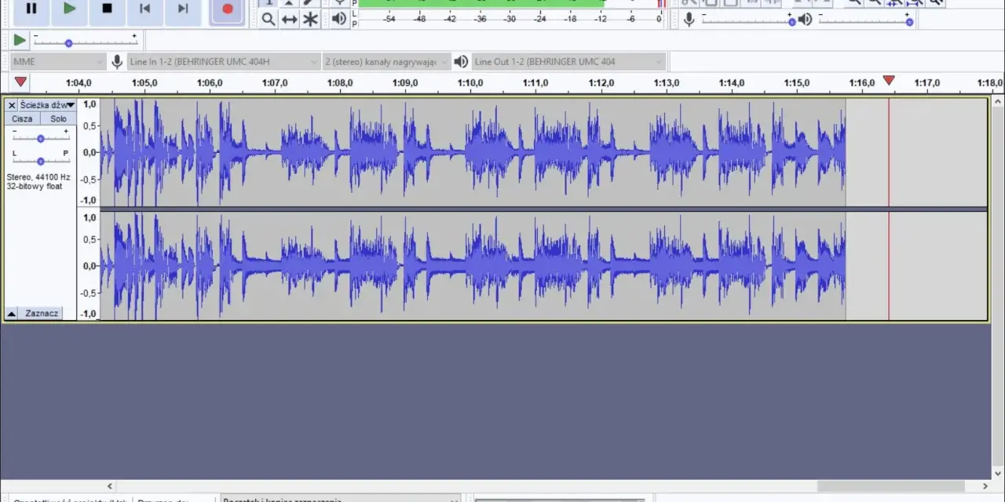This screenshot has height=502, width=1005.
Task: Select the Time Shift arrows tool
Action: point(290,20)
